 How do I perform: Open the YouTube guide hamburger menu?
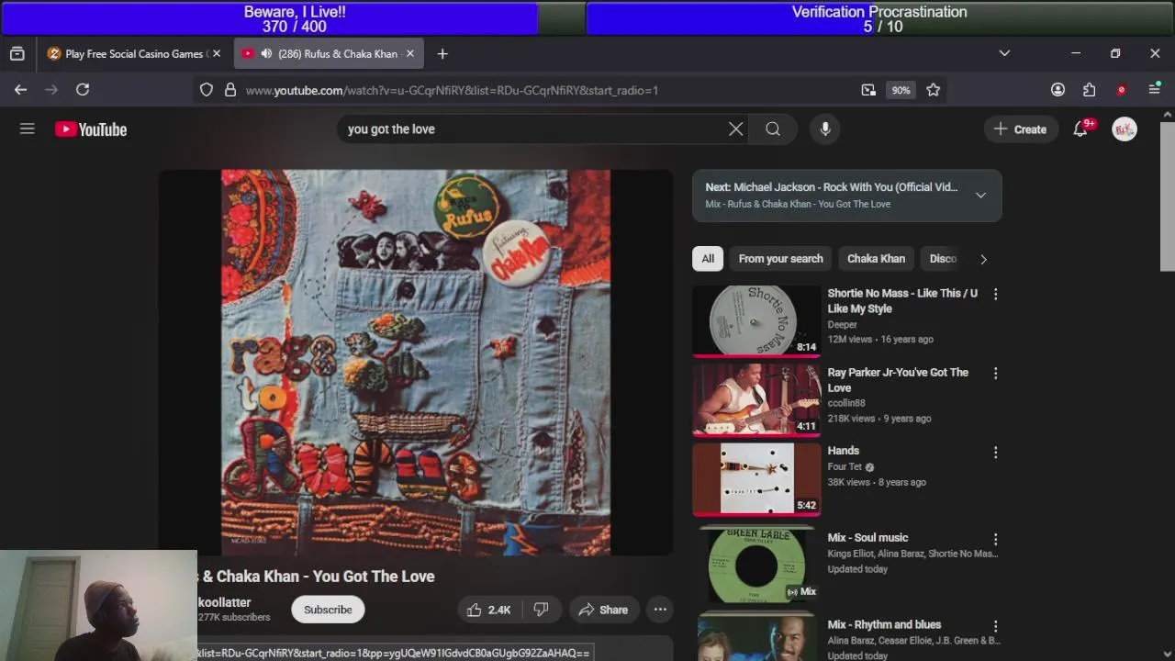tap(28, 129)
